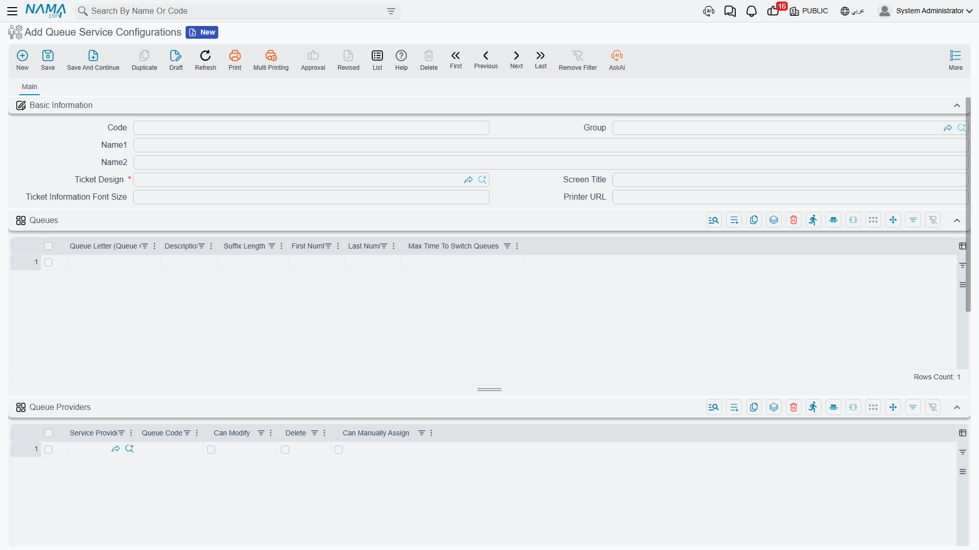Open the chat messages icon in header
The height and width of the screenshot is (550, 979).
(730, 11)
